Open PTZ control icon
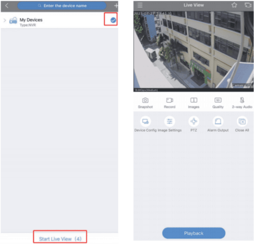Screen dimensions: 254x244 click(x=194, y=122)
